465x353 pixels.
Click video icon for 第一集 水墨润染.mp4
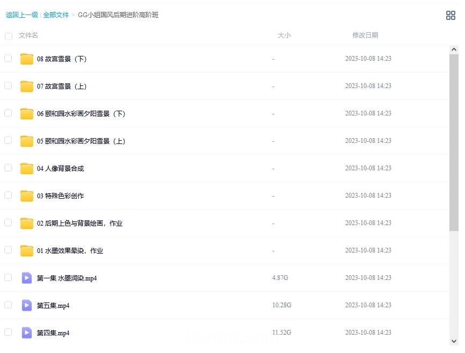[x=27, y=278]
